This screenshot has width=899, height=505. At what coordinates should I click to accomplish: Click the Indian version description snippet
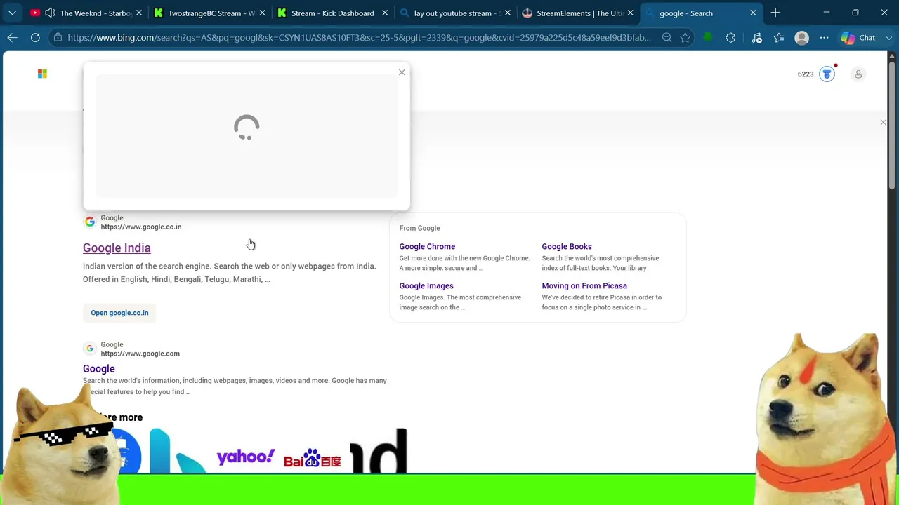pyautogui.click(x=230, y=273)
